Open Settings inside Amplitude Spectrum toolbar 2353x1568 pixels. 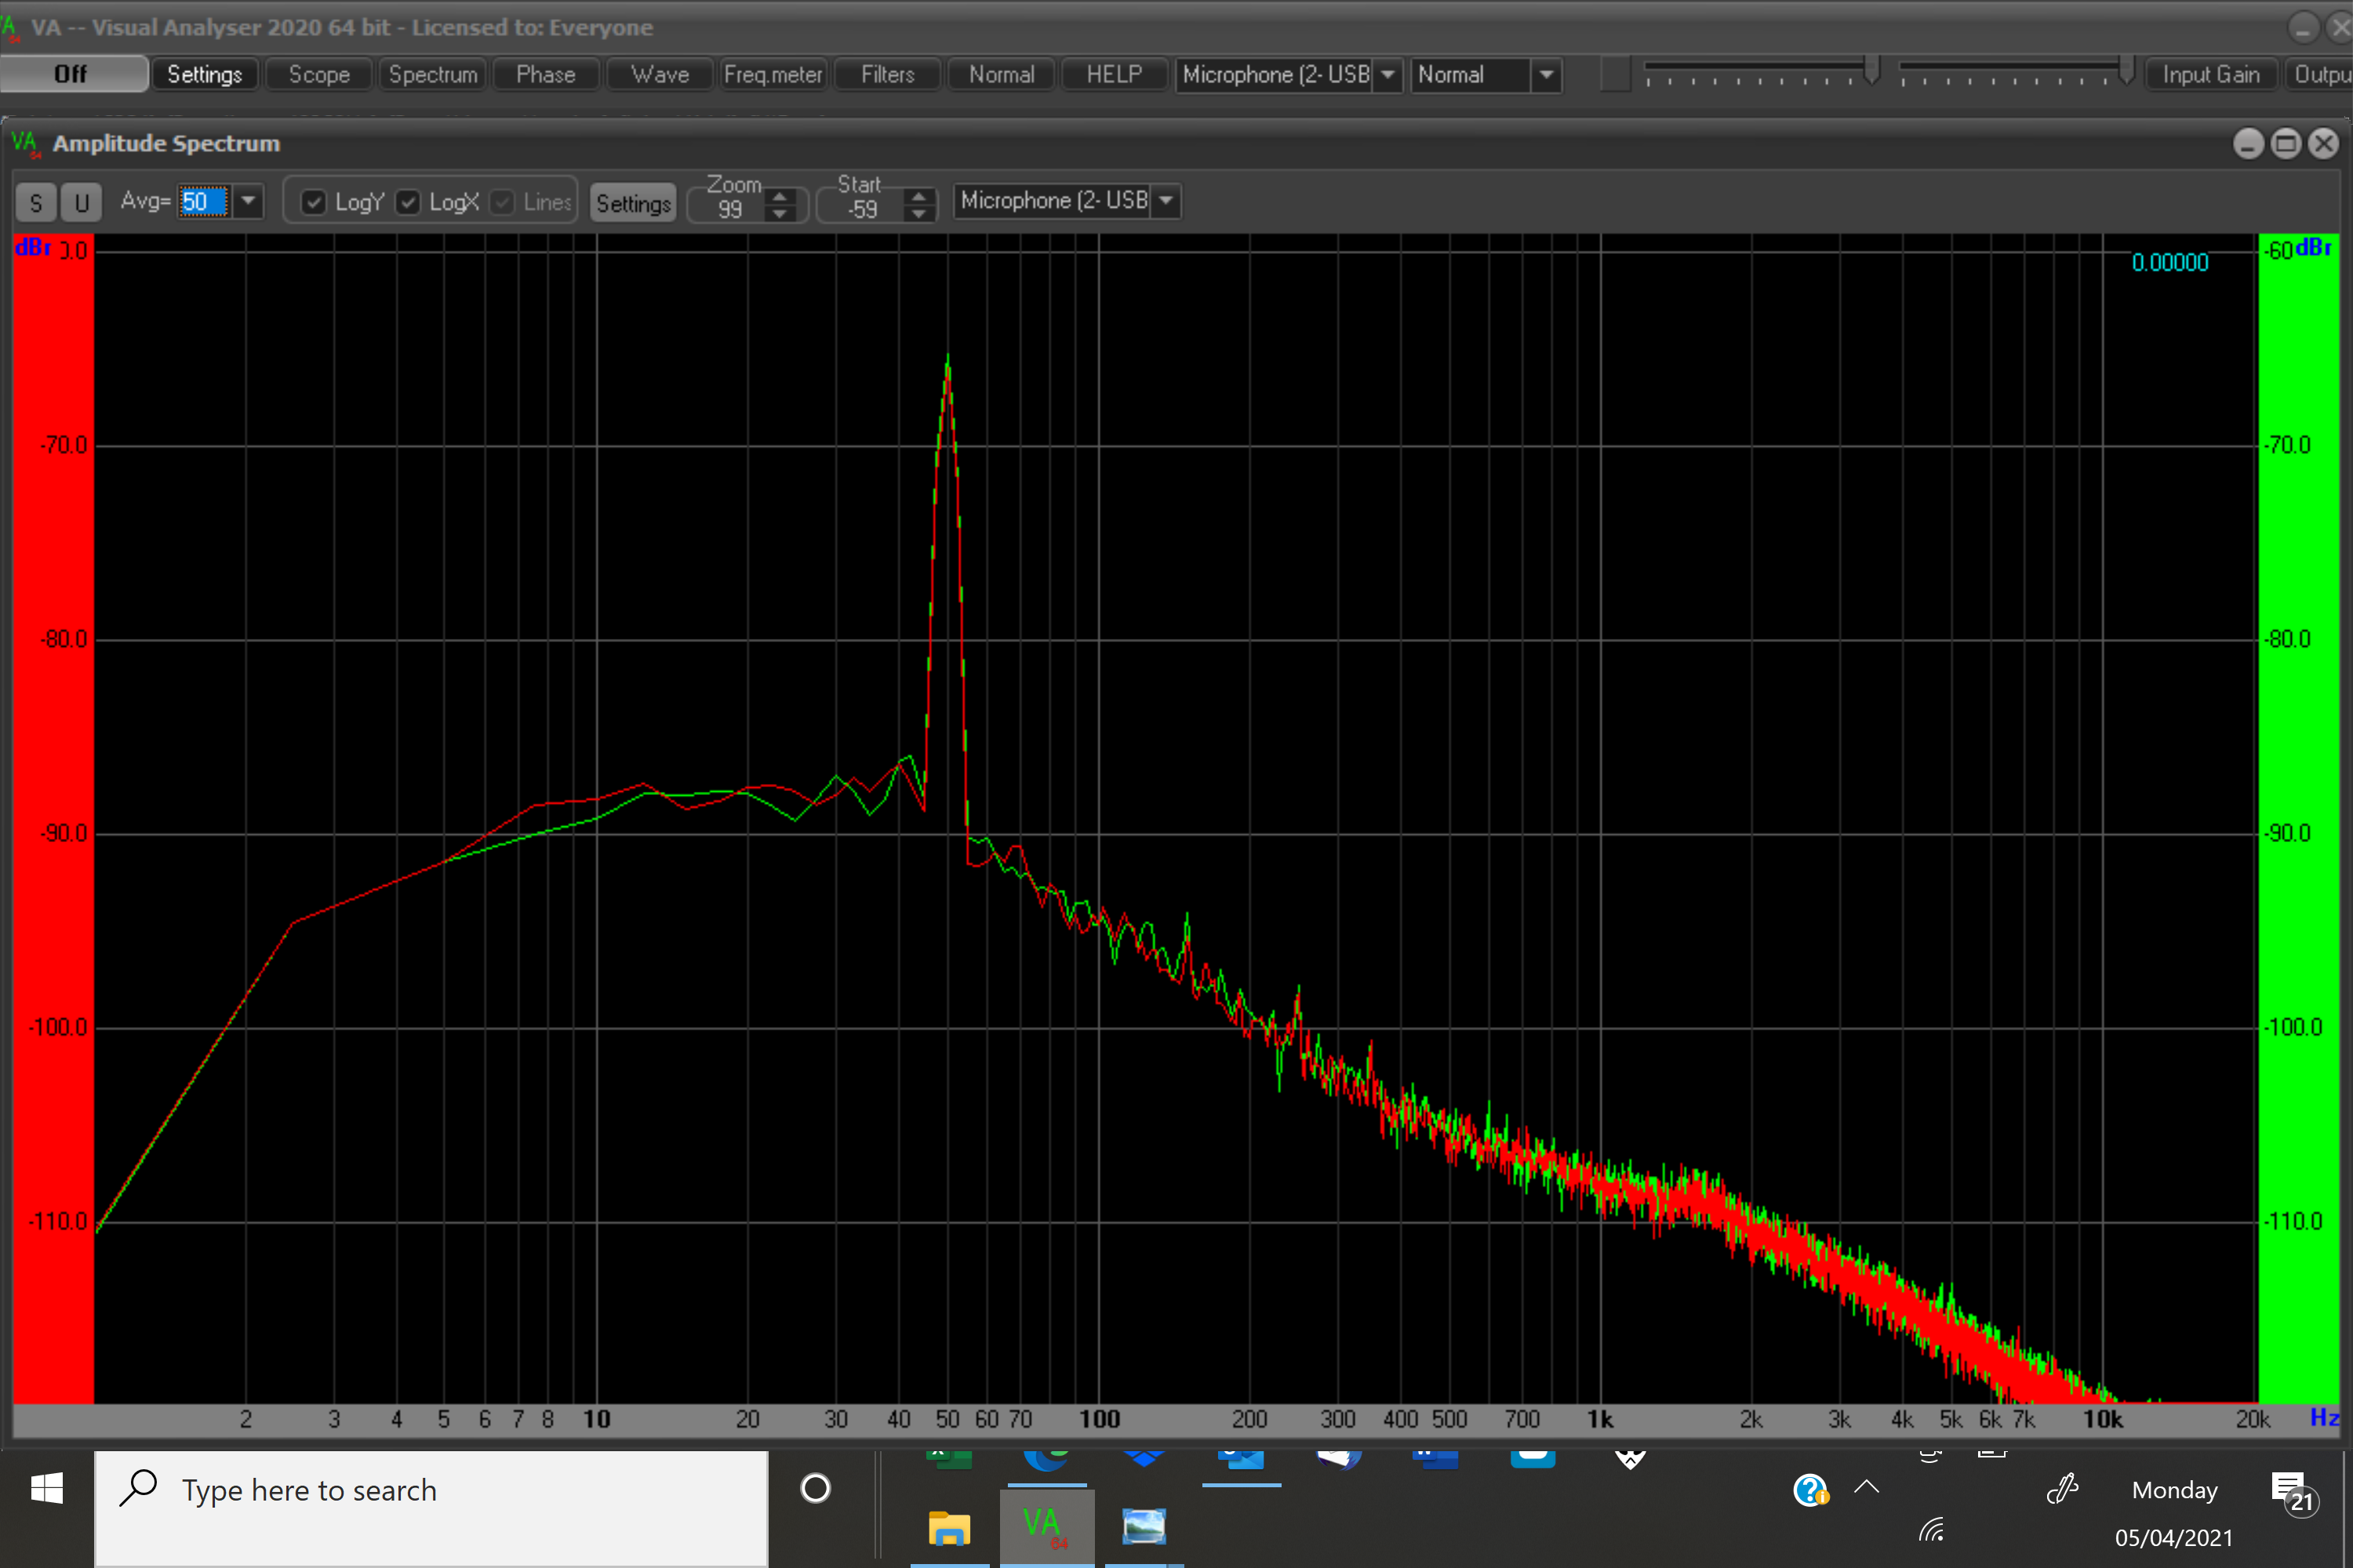tap(633, 204)
